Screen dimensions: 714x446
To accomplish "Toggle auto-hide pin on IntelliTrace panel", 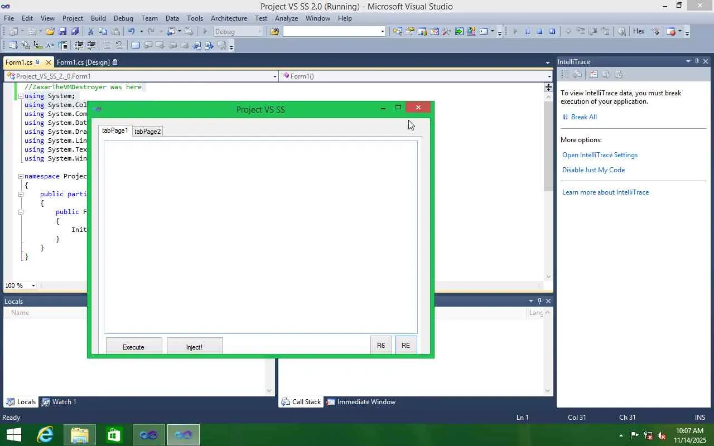I will coord(697,61).
